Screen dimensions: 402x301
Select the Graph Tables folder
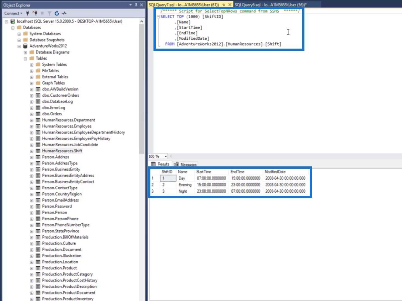click(53, 83)
